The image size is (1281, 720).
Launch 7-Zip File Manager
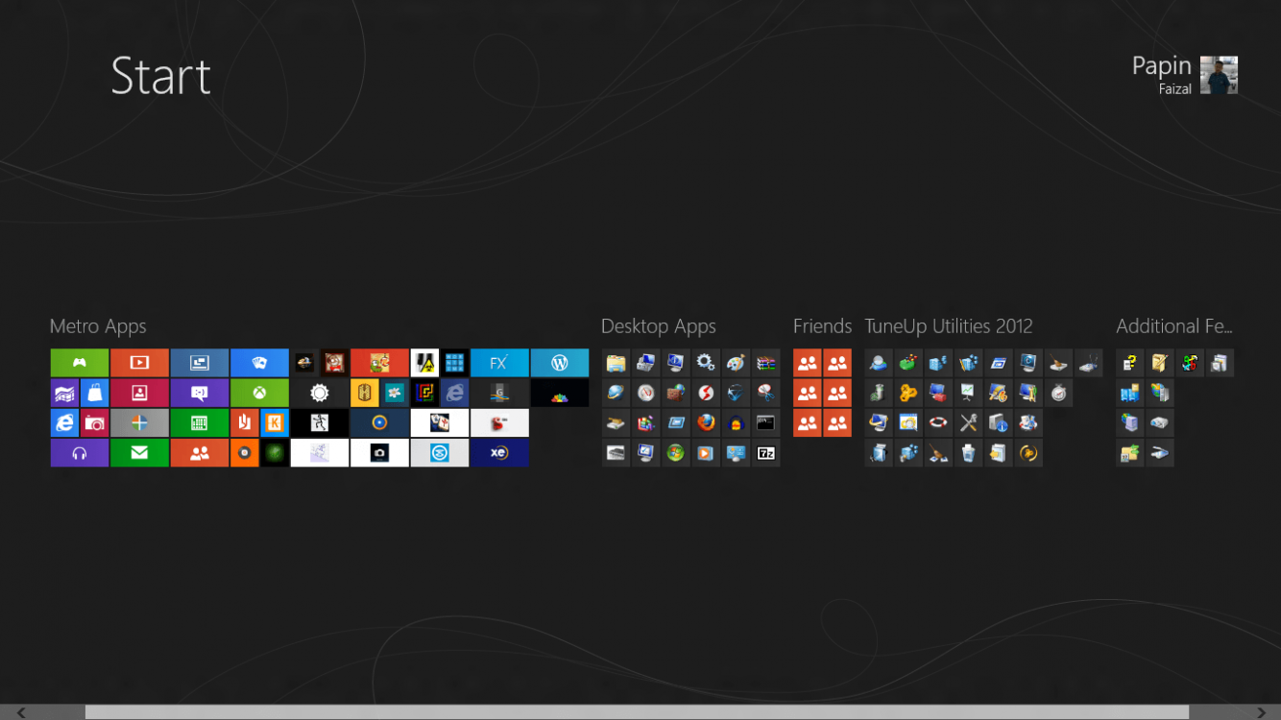click(765, 453)
